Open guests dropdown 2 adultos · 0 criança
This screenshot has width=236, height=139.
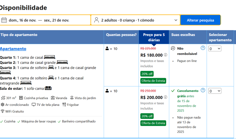[136, 20]
